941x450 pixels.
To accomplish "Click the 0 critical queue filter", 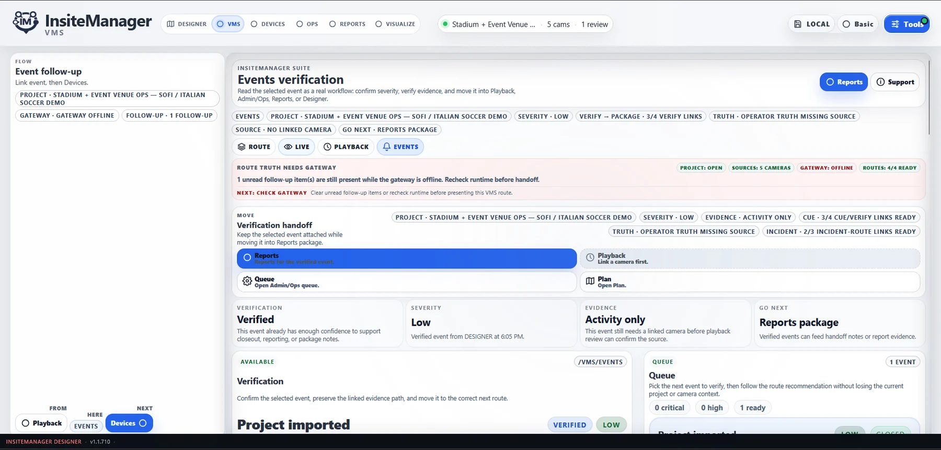I will [x=670, y=408].
